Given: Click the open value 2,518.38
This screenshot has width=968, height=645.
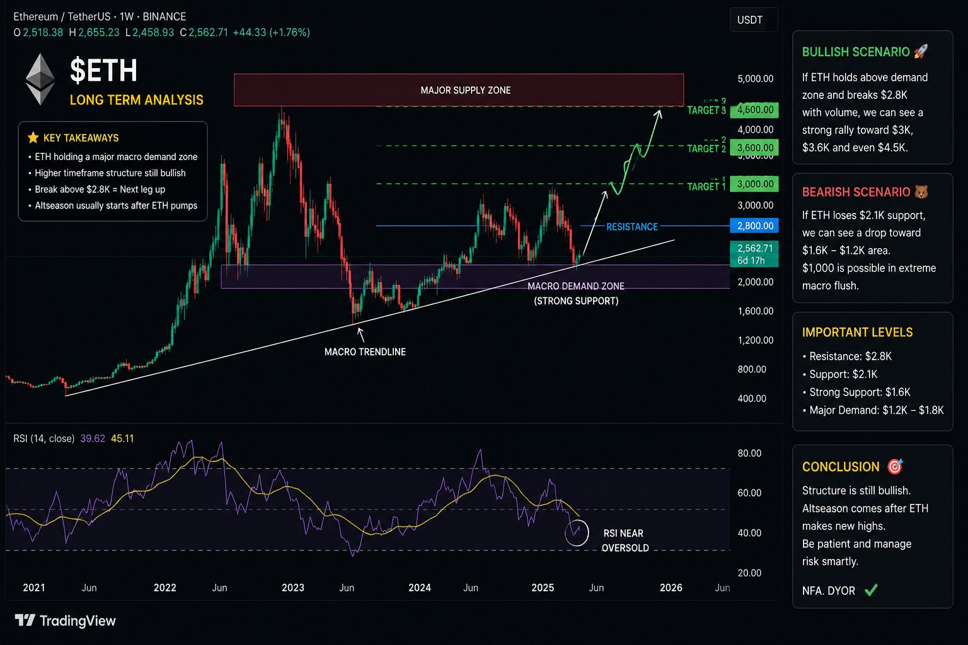Looking at the screenshot, I should 43,32.
